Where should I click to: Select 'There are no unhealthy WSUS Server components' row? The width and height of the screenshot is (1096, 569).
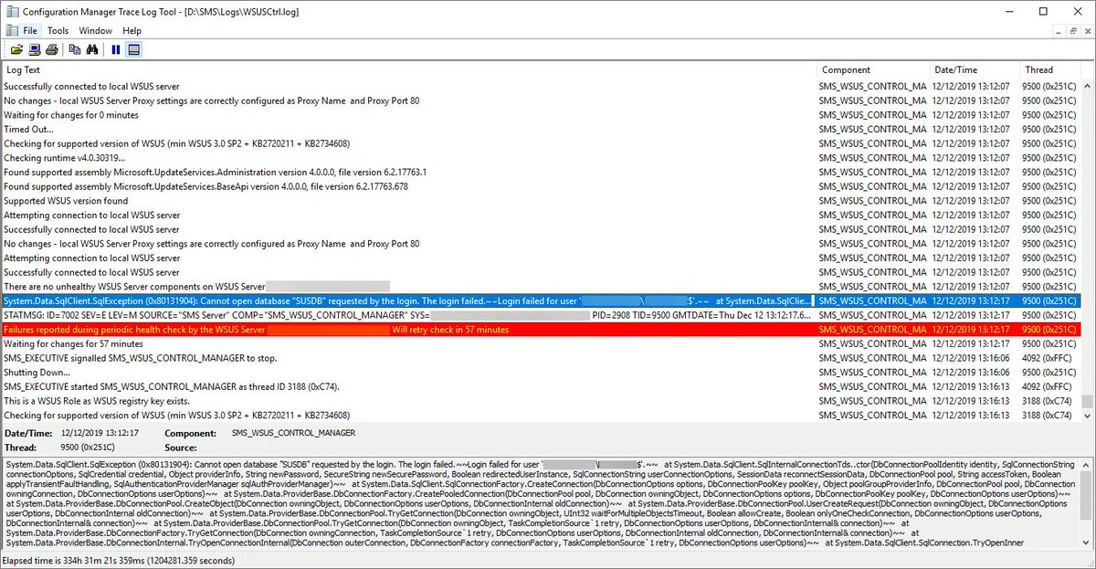(x=540, y=287)
